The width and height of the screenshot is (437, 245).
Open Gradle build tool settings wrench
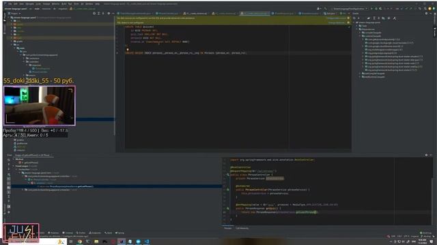395,18
